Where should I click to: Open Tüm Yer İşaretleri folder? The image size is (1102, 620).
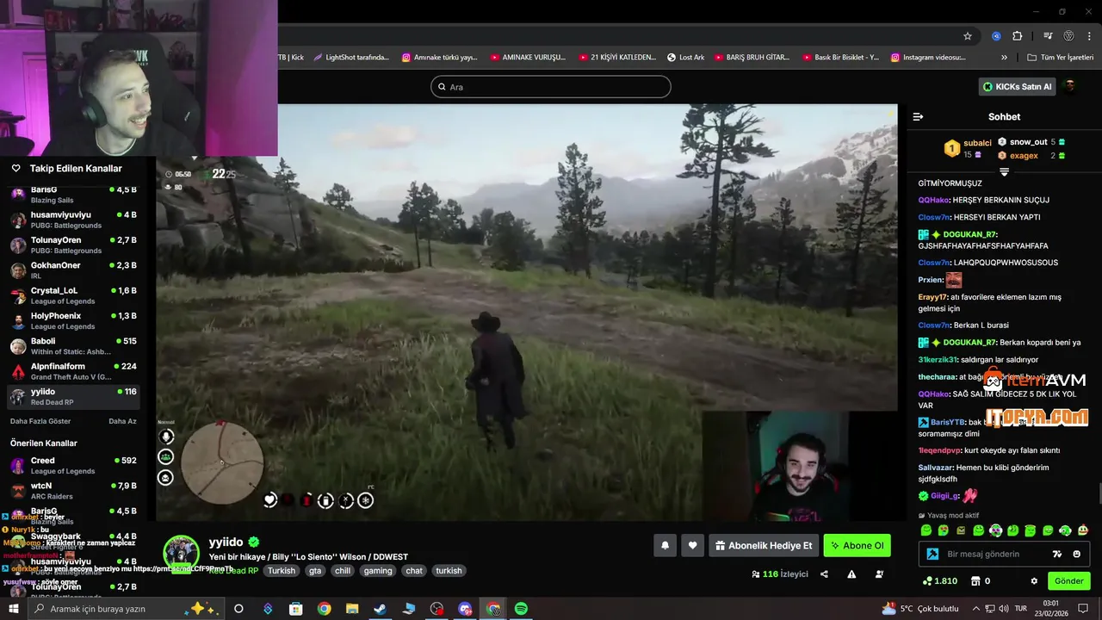[x=1061, y=58]
